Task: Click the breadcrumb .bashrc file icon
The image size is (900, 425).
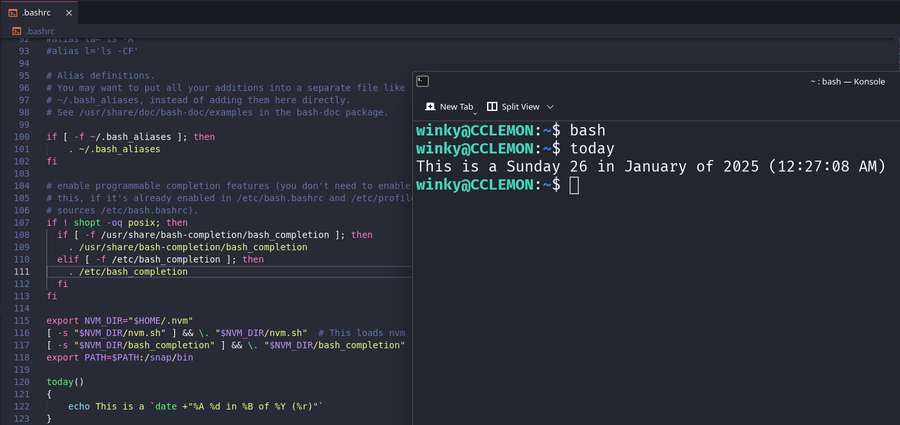Action: point(17,31)
